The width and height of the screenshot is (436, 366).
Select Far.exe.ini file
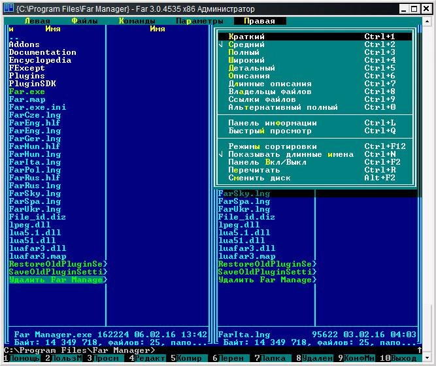pos(37,107)
